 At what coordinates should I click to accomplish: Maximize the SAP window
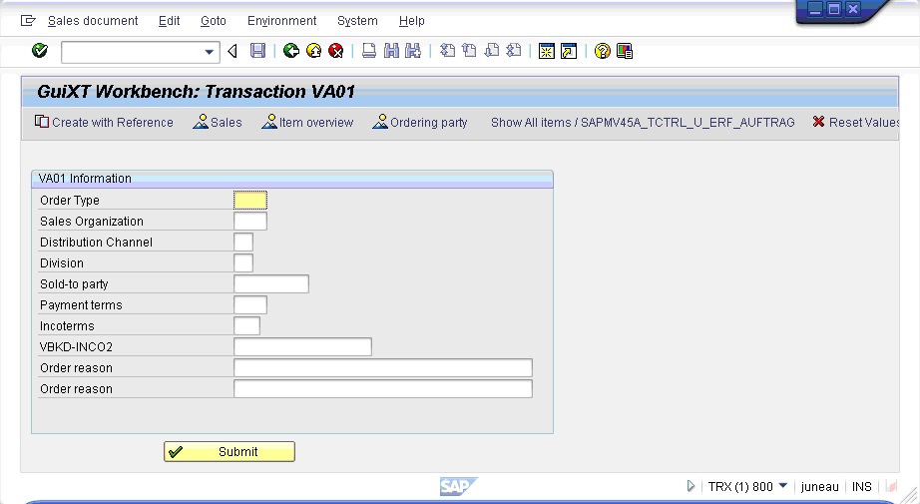click(834, 9)
